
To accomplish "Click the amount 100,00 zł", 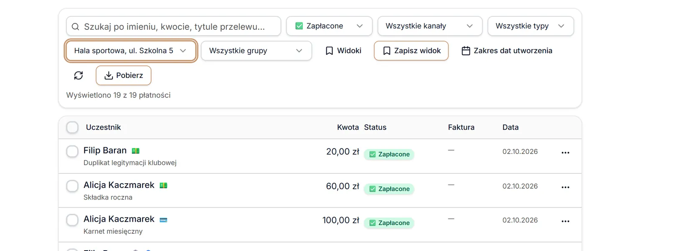I will click(x=341, y=220).
